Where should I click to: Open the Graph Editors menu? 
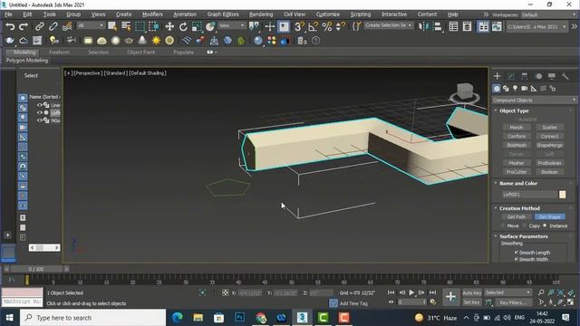coord(223,14)
